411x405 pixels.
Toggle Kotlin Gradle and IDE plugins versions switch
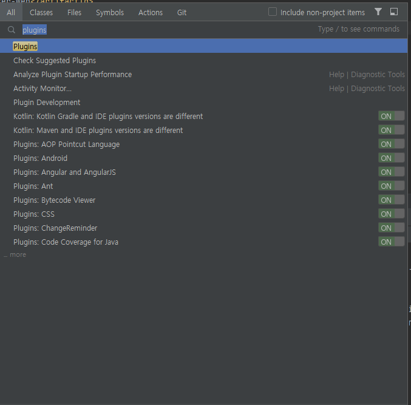click(391, 116)
